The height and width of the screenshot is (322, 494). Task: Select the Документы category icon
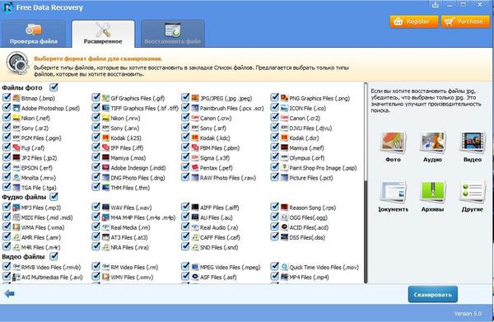pyautogui.click(x=393, y=192)
